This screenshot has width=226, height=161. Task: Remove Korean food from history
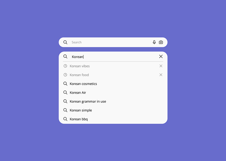(161, 75)
